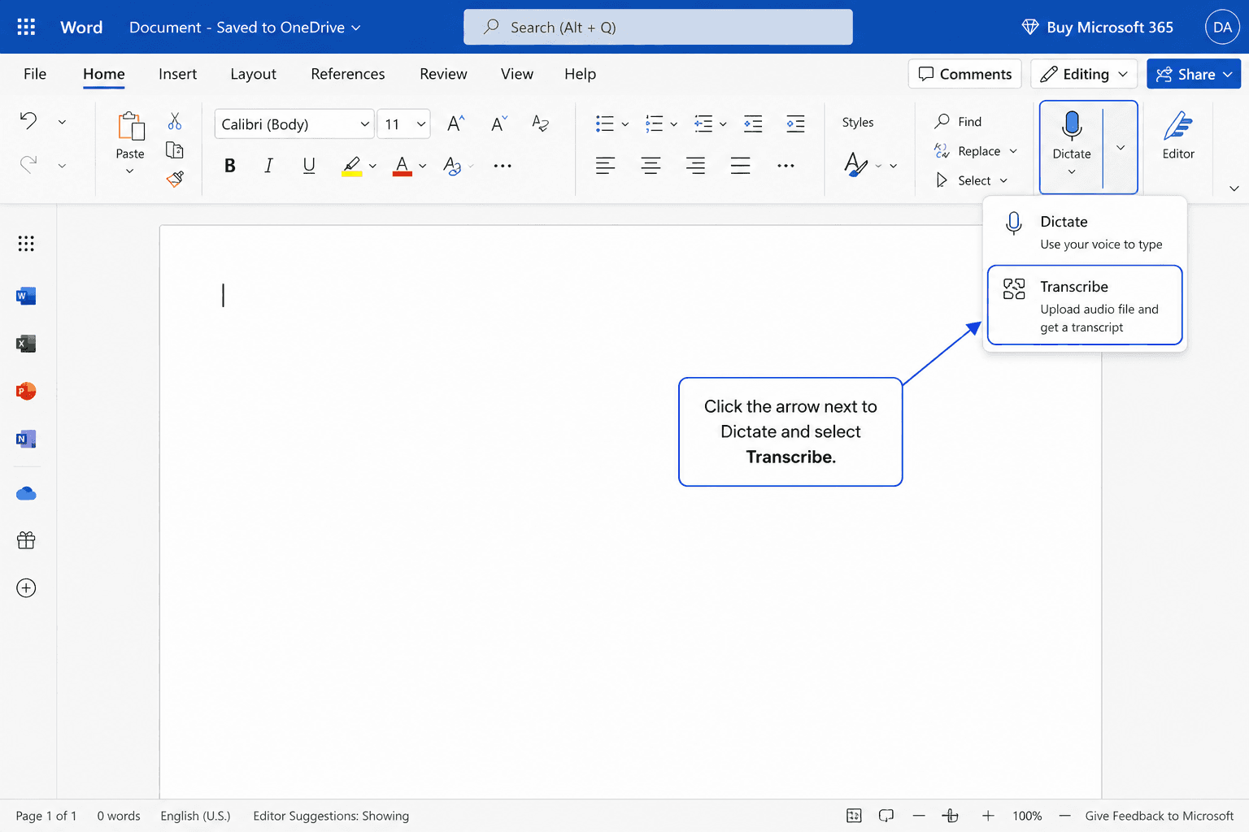The height and width of the screenshot is (832, 1249).
Task: Open PowerPoint from the left app sidebar
Action: [26, 391]
